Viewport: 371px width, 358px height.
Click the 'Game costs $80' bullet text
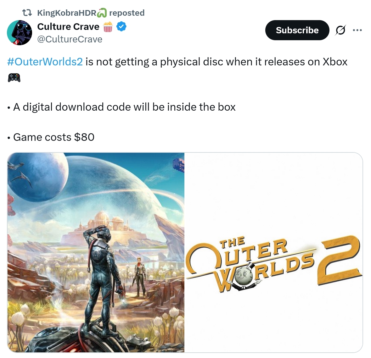[54, 137]
